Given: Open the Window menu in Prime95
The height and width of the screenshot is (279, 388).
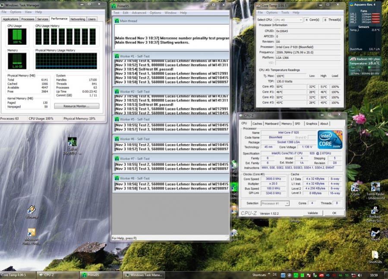Looking at the screenshot, I should pyautogui.click(x=170, y=13).
